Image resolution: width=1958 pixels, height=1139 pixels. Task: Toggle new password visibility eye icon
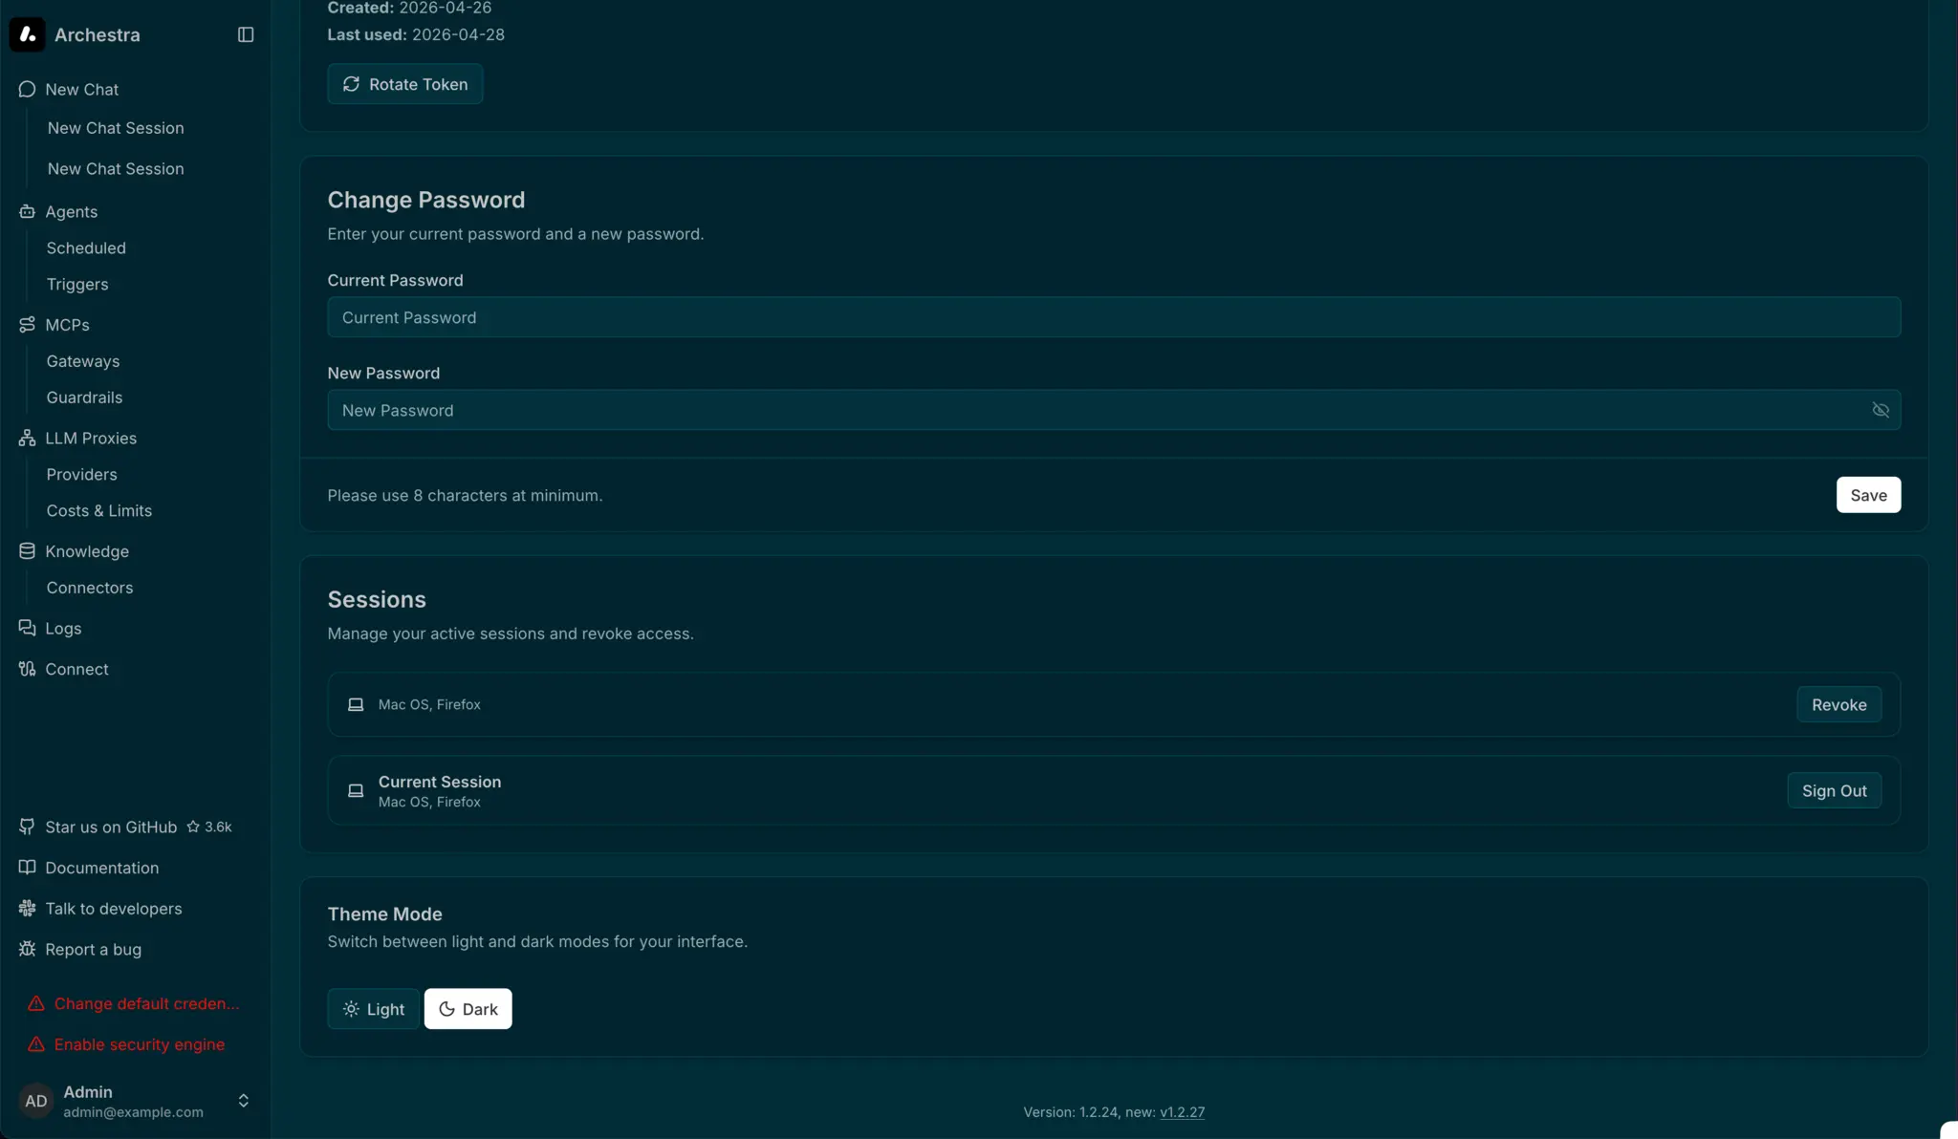pyautogui.click(x=1880, y=409)
